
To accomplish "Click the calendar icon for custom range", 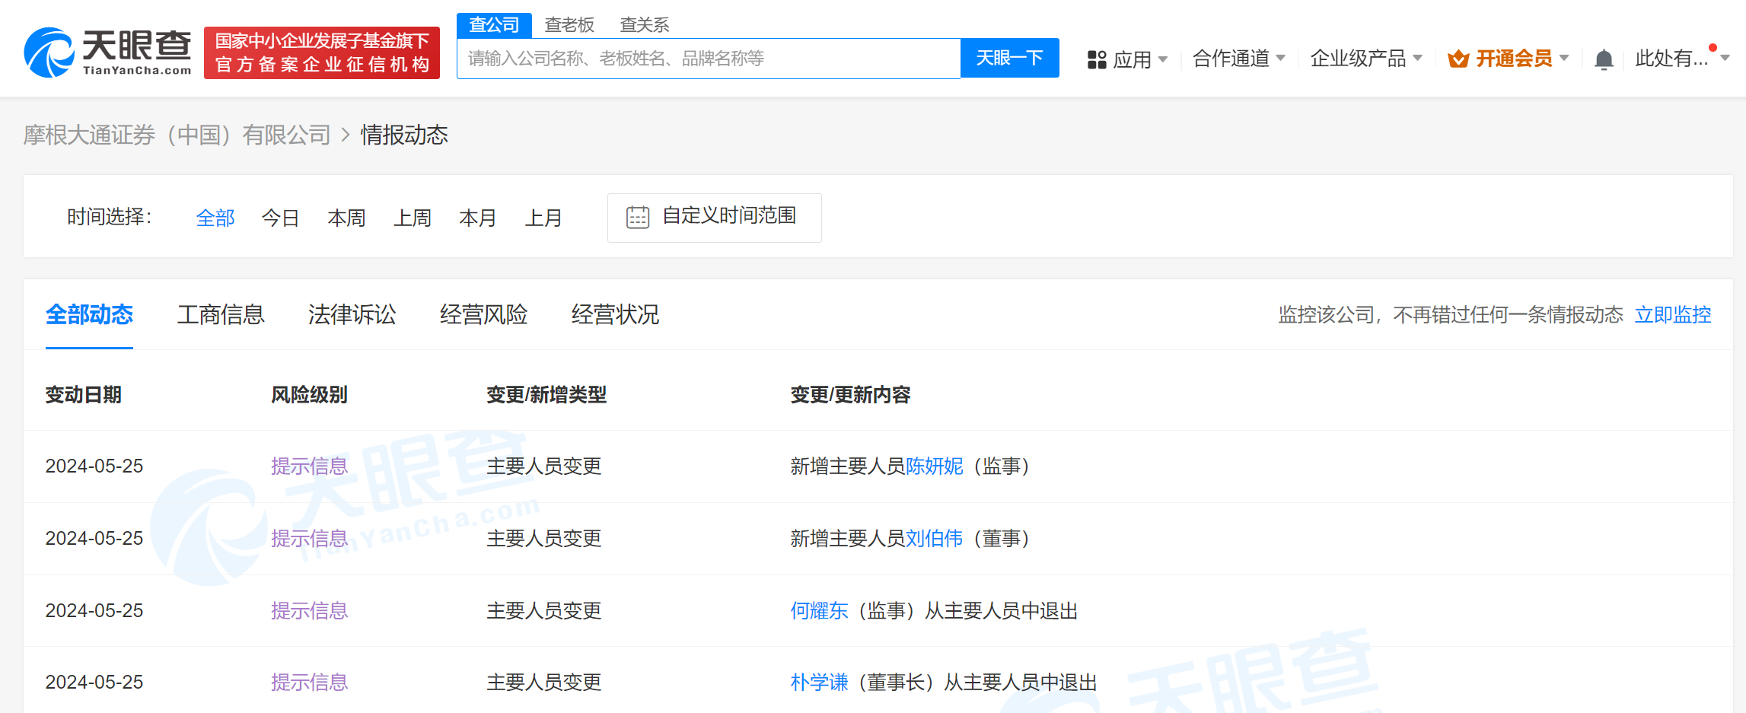I will tap(638, 217).
